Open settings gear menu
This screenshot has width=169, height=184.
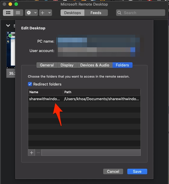tap(29, 13)
